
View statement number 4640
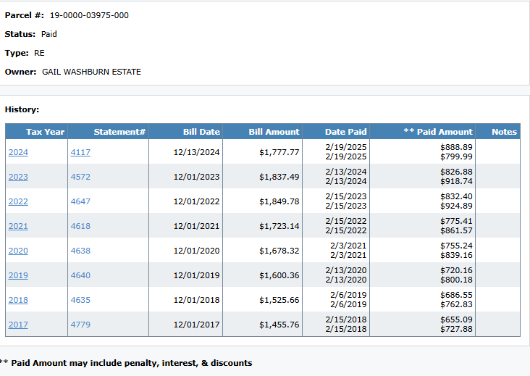tap(80, 275)
